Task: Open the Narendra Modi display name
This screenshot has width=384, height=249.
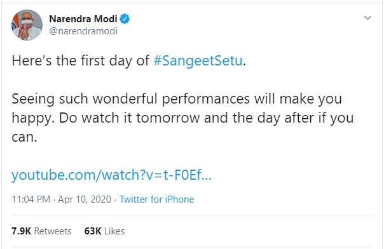Action: click(x=83, y=19)
